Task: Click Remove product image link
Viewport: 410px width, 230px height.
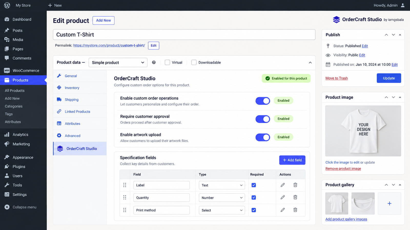Action: 343,169
